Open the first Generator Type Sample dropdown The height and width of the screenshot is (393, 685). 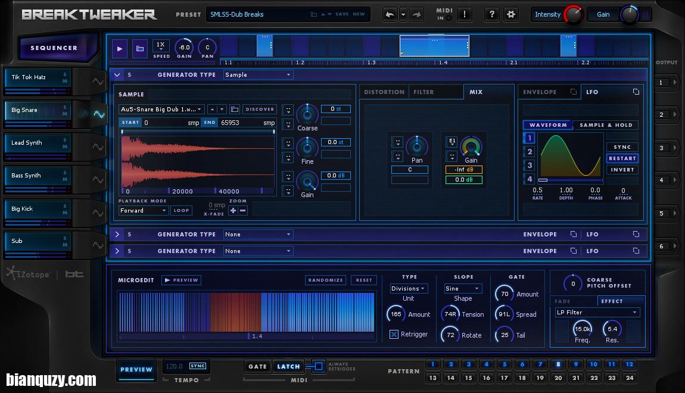click(258, 74)
